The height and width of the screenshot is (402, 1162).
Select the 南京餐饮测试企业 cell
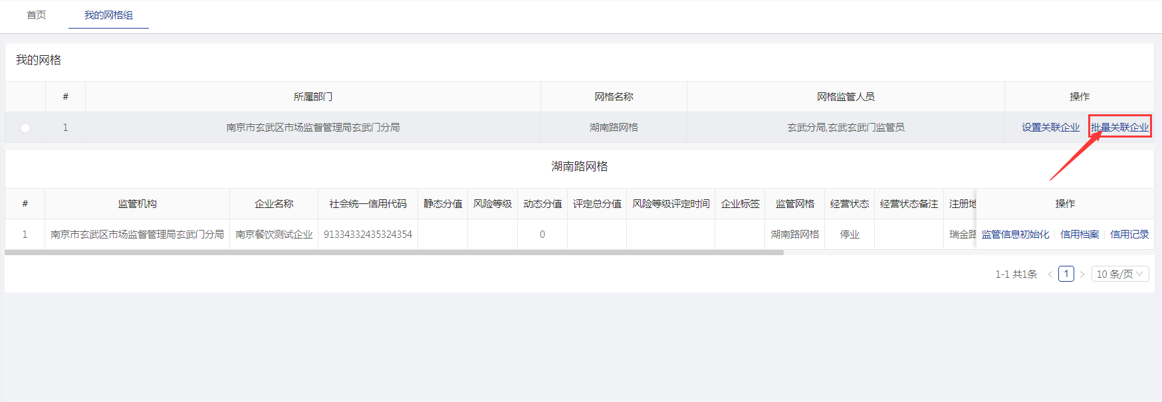point(274,235)
